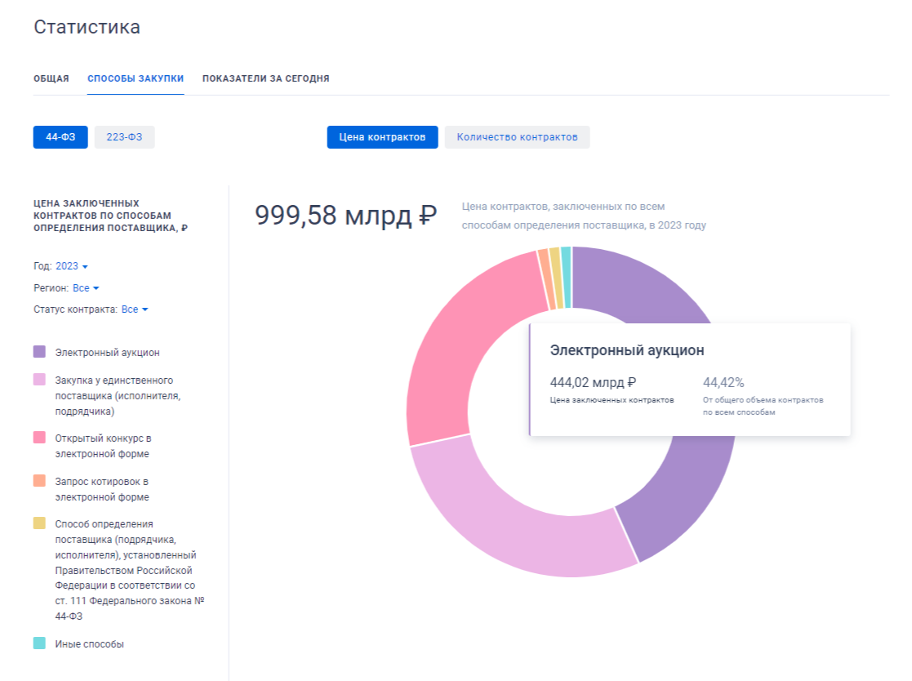The height and width of the screenshot is (681, 912).
Task: Click the cyan Иные способы legend swatch
Action: (x=39, y=643)
